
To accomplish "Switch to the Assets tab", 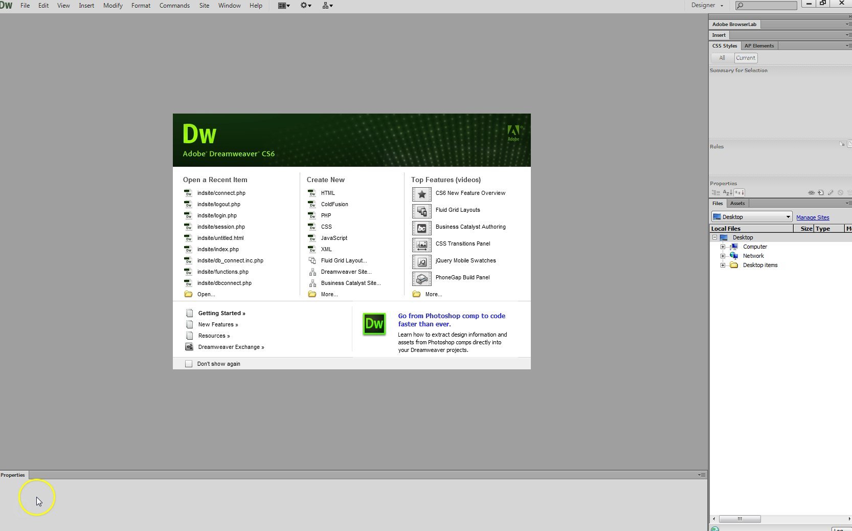I will pos(737,203).
